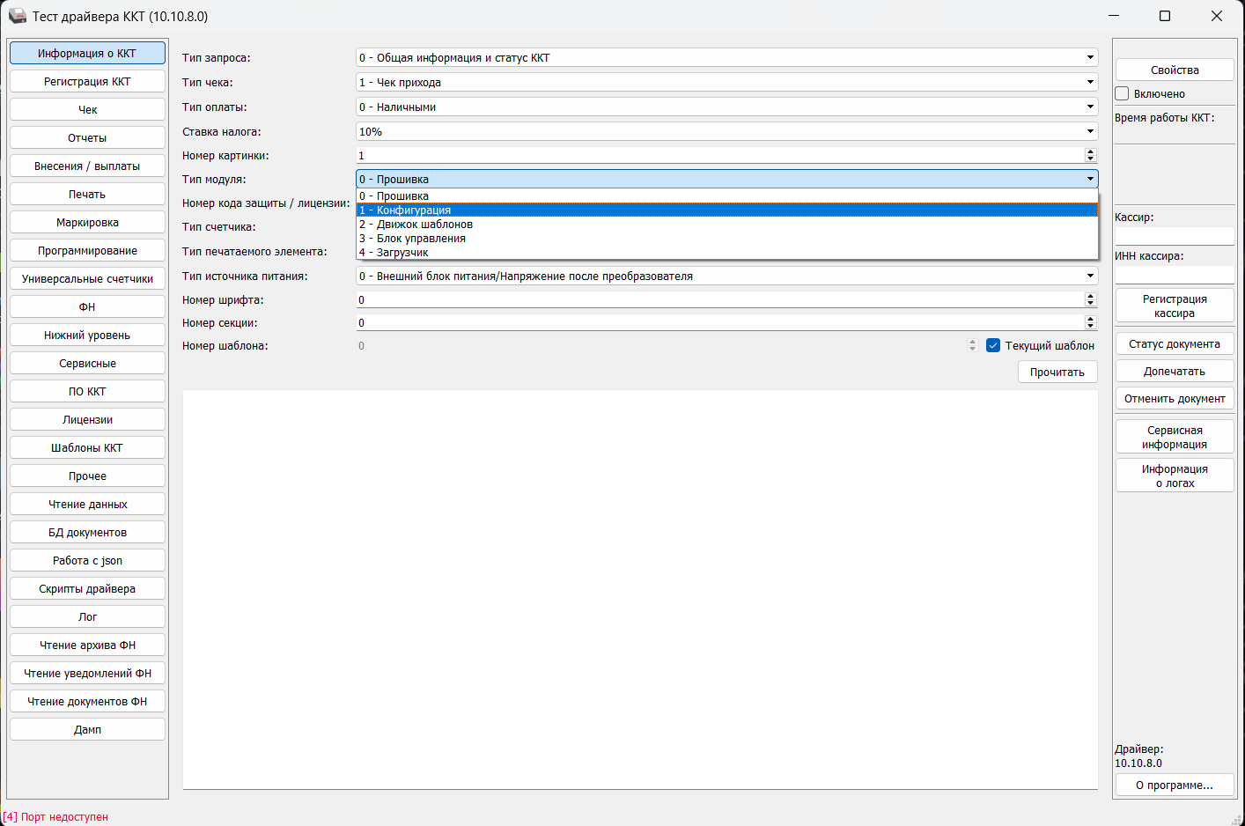Image resolution: width=1245 pixels, height=826 pixels.
Task: Click the Номер секции spin arrows
Action: (x=1090, y=322)
